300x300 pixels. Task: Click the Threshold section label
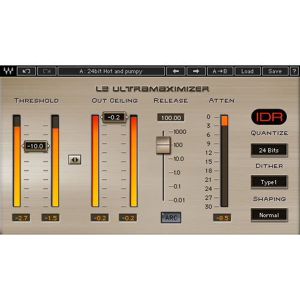click(37, 101)
